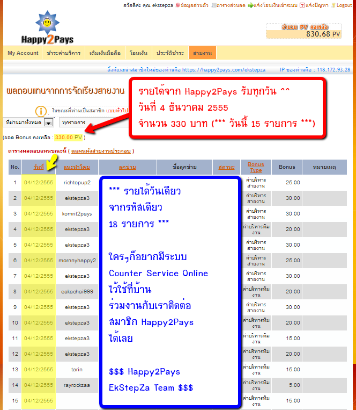The width and height of the screenshot is (356, 410).
Task: Click the date 04/12/2555 in row 15
Action: click(39, 400)
